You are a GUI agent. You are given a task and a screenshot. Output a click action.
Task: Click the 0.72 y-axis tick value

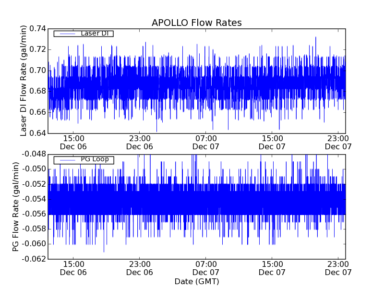(38, 49)
